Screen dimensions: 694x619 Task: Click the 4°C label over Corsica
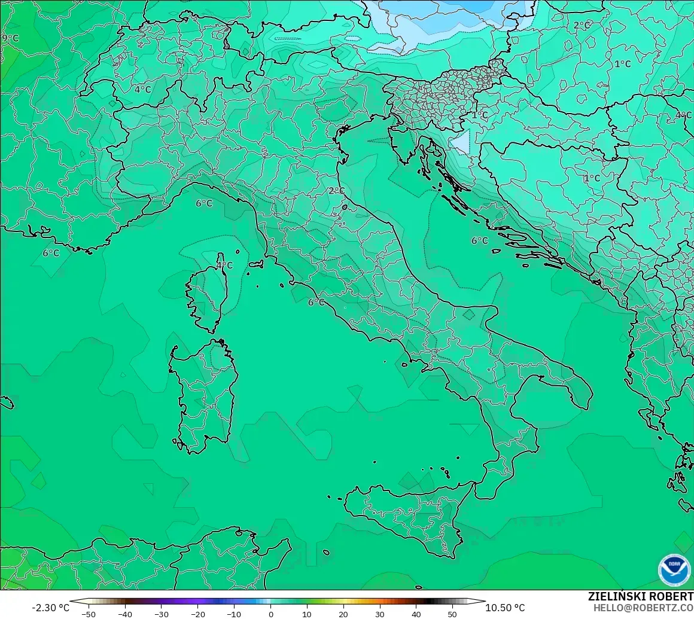(x=224, y=265)
